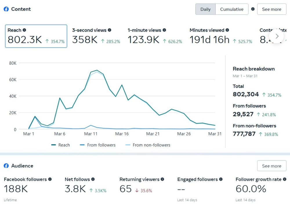This screenshot has width=290, height=206.
Task: Click the Mar 11 axis label
Action: coord(90,134)
